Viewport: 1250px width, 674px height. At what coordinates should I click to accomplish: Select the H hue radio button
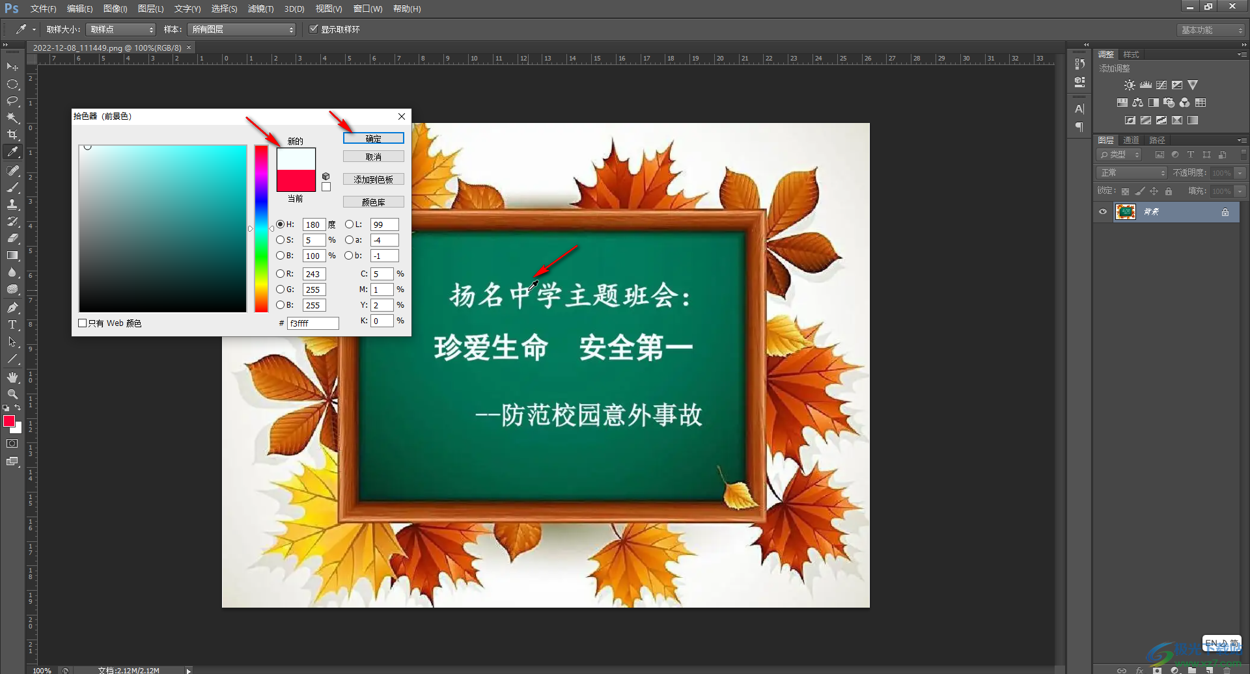(x=280, y=224)
